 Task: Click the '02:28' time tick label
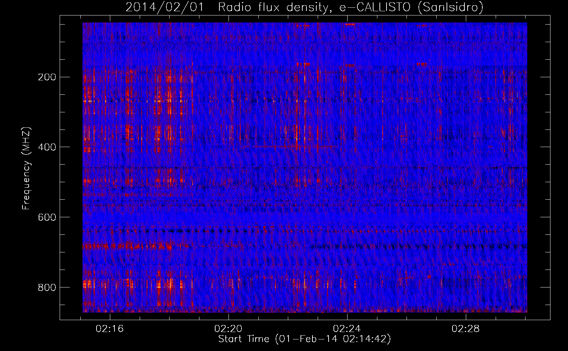coord(466,329)
